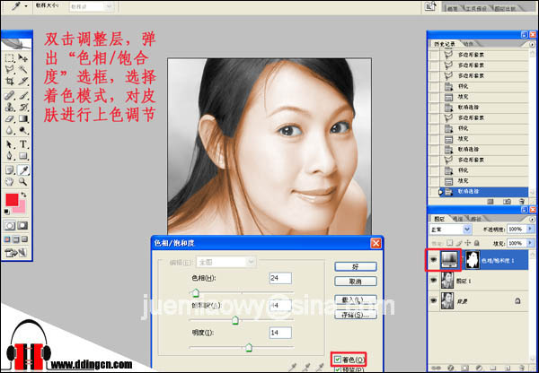Click the delete layer trash icon
Viewport: 539px width, 373px height.
(522, 369)
